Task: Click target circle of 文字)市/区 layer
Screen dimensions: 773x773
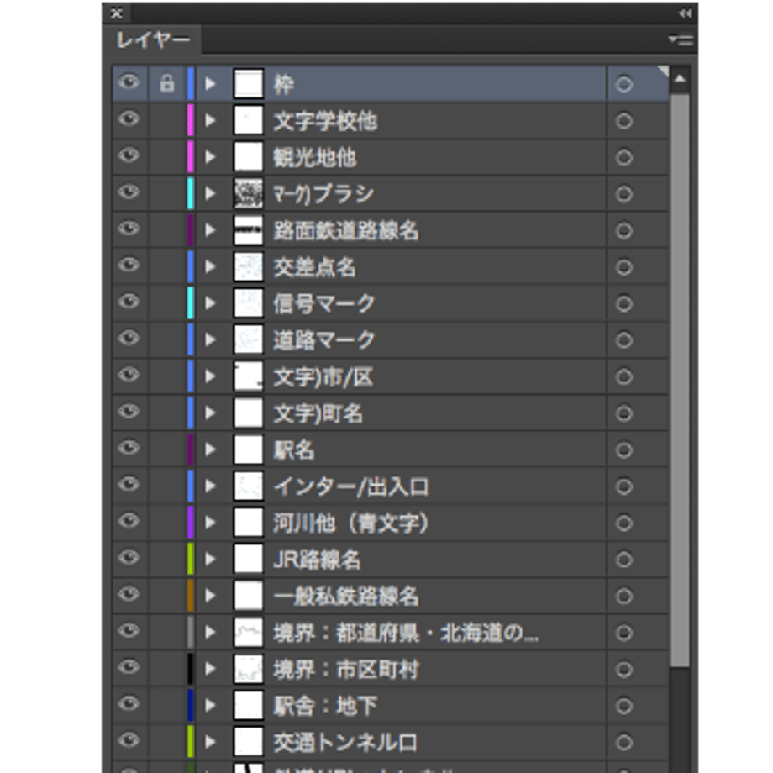Action: (624, 376)
